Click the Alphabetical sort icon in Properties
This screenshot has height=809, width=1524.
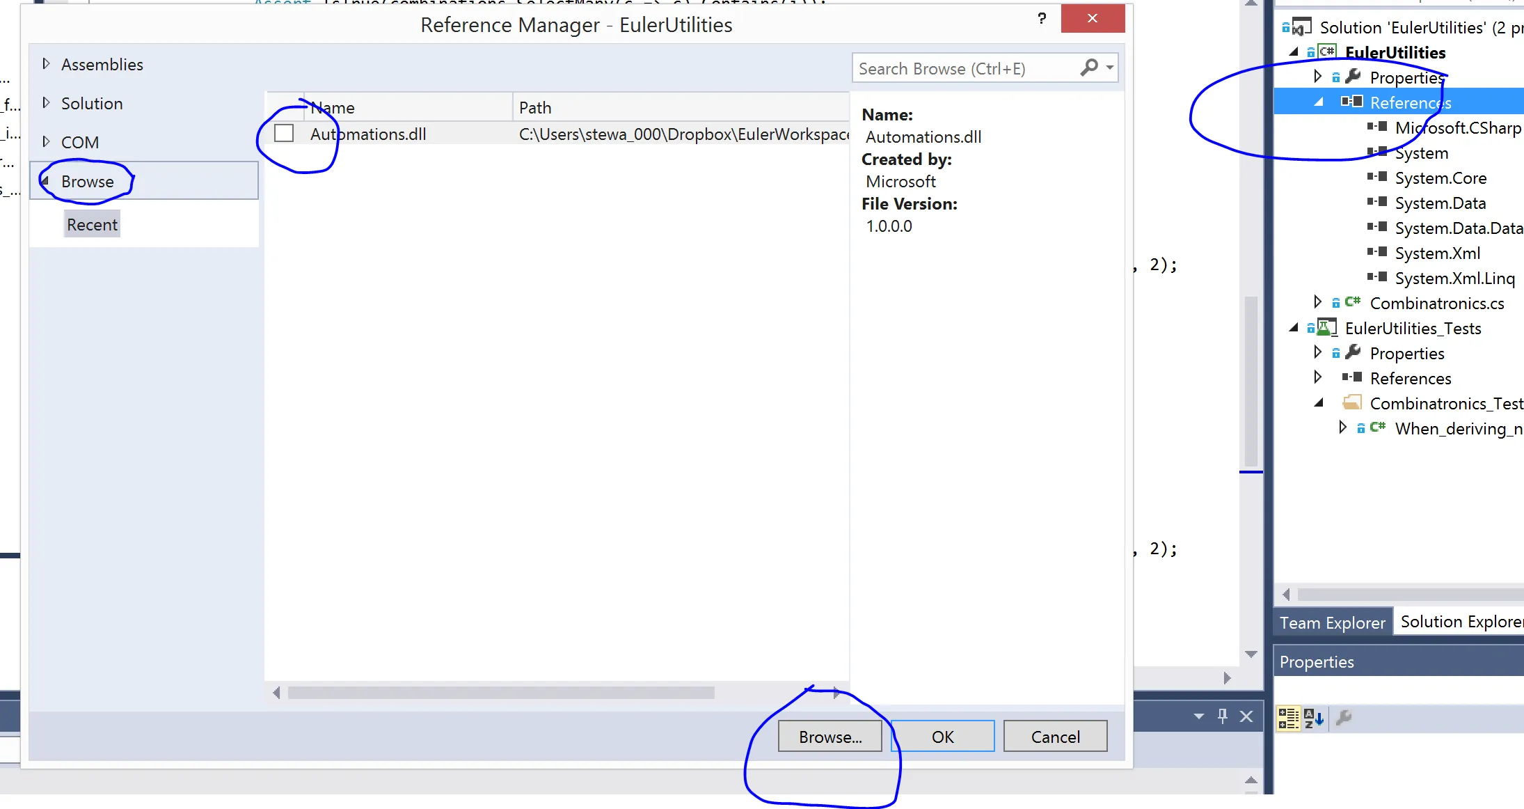point(1314,718)
